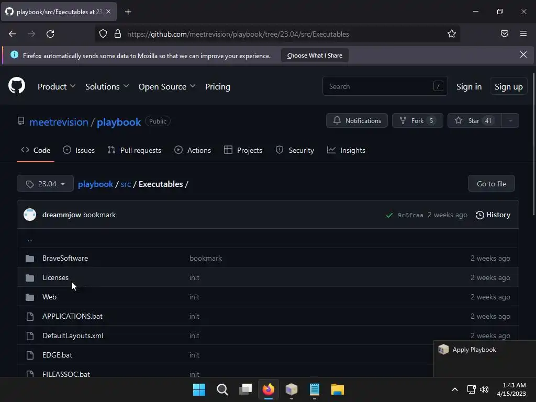Go back with the browser back arrow
Screen dimensions: 536x402
pyautogui.click(x=13, y=34)
